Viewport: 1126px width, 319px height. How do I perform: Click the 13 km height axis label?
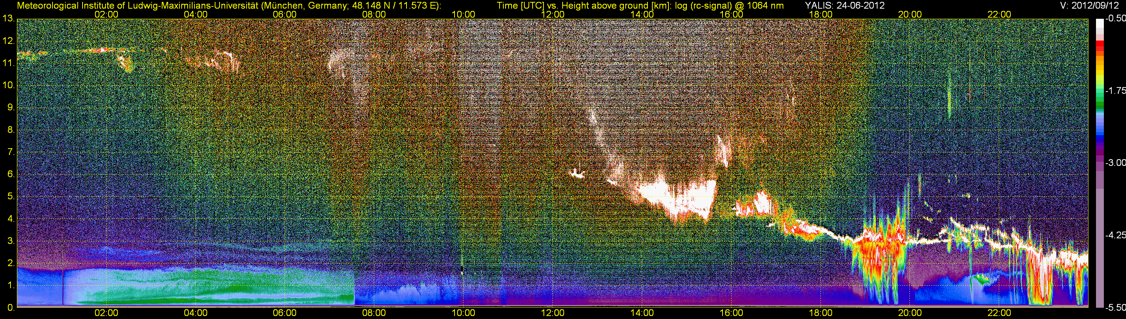[8, 18]
